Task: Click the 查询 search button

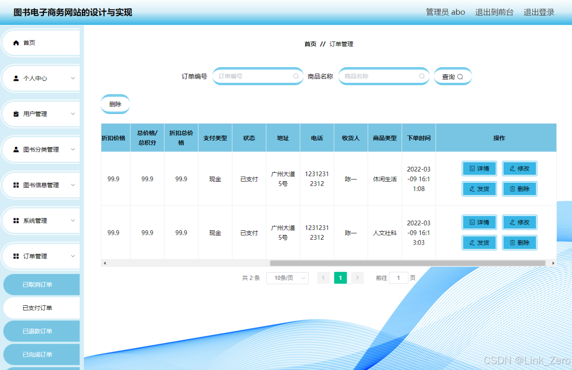Action: click(453, 76)
